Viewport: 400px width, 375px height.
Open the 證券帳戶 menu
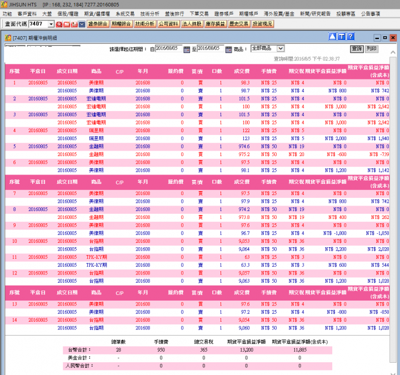click(x=224, y=14)
